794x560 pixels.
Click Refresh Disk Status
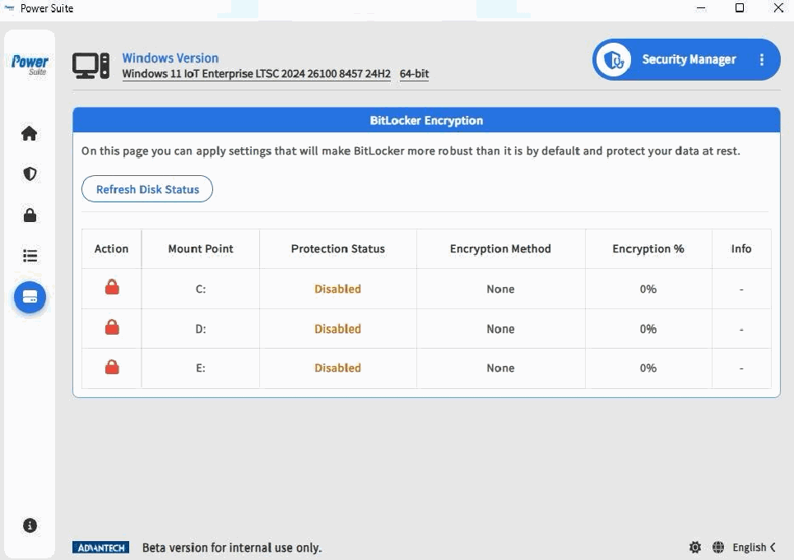(147, 189)
